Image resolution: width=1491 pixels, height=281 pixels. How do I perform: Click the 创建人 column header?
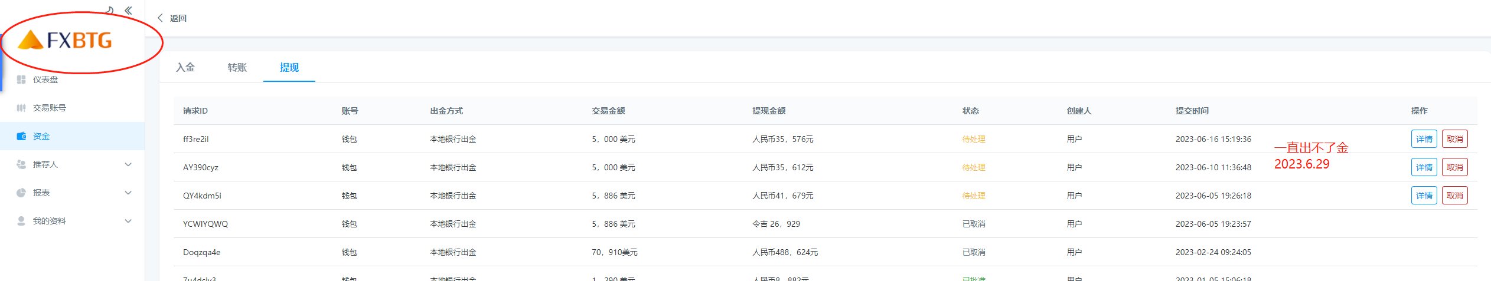coord(1079,111)
